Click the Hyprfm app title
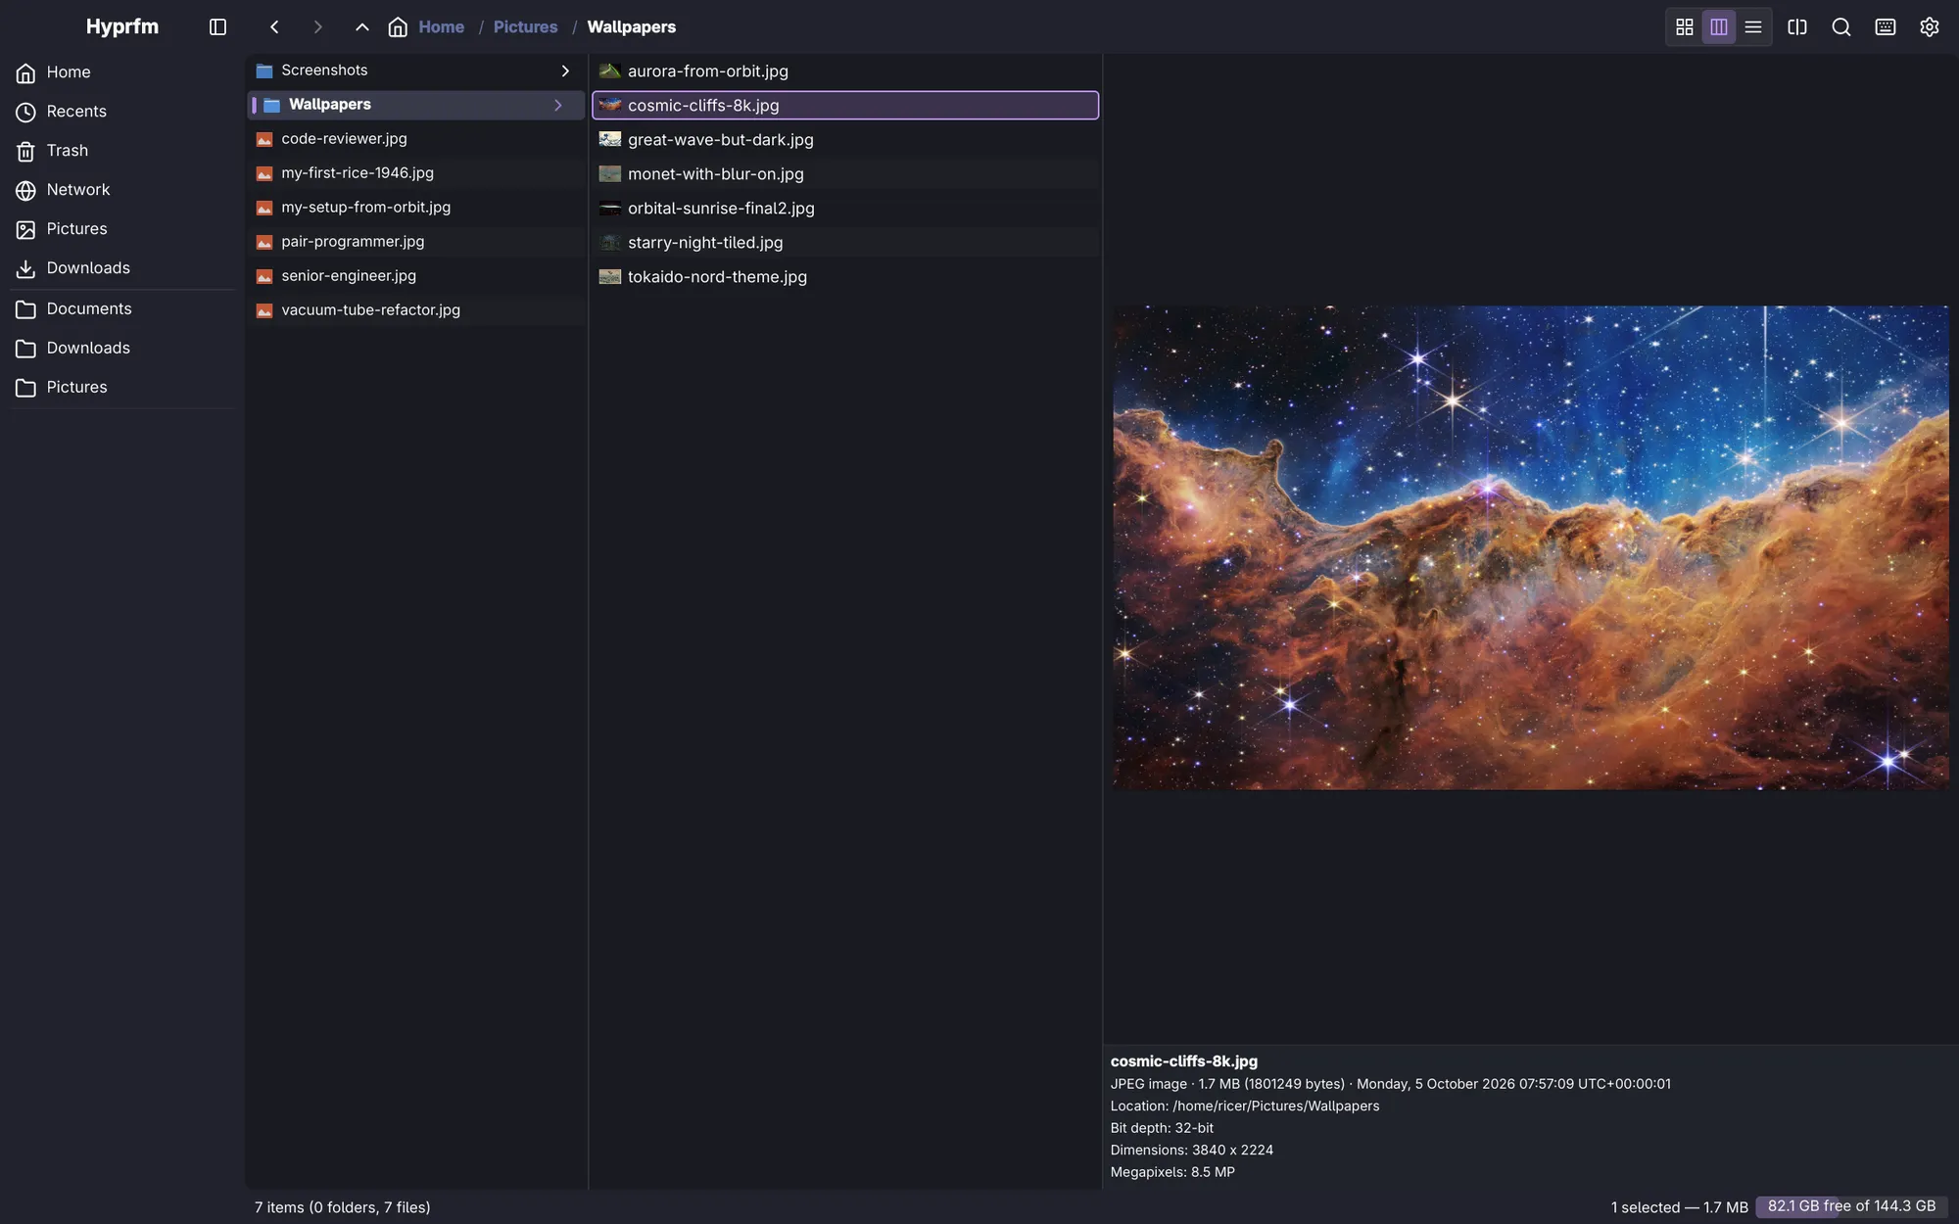This screenshot has height=1224, width=1959. 122,26
